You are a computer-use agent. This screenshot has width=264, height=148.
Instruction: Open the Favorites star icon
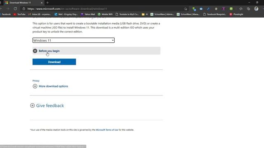(x=241, y=9)
